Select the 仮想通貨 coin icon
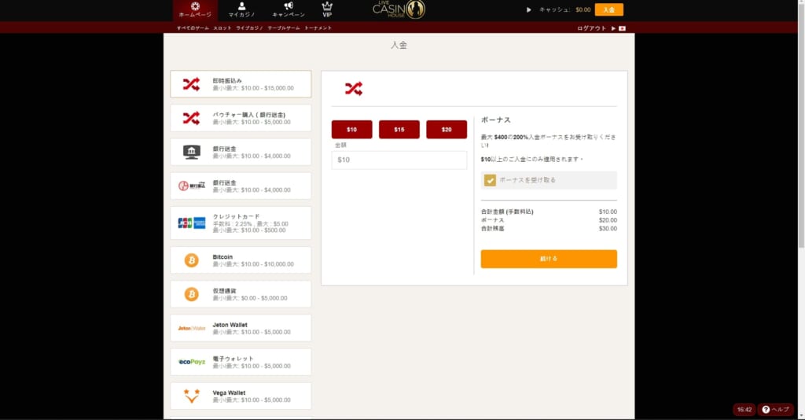 click(192, 294)
